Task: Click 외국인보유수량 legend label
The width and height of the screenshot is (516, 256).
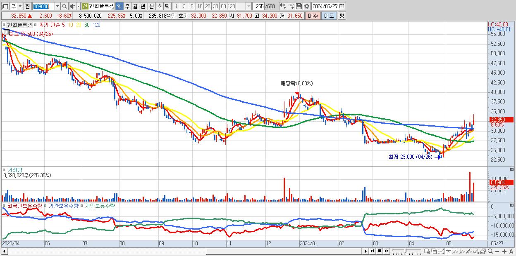Action: (x=24, y=205)
